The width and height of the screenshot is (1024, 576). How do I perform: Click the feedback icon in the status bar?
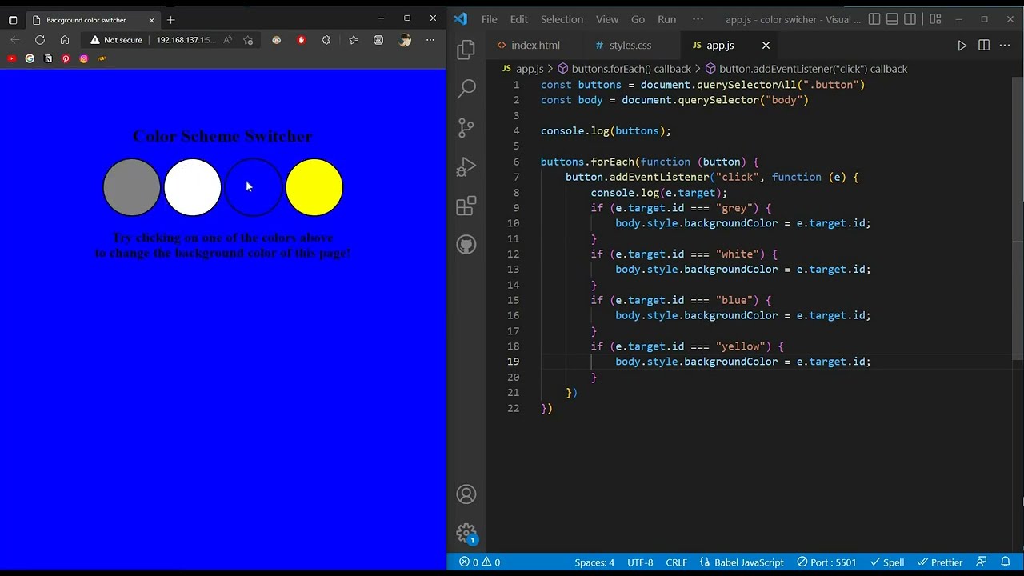tap(982, 562)
